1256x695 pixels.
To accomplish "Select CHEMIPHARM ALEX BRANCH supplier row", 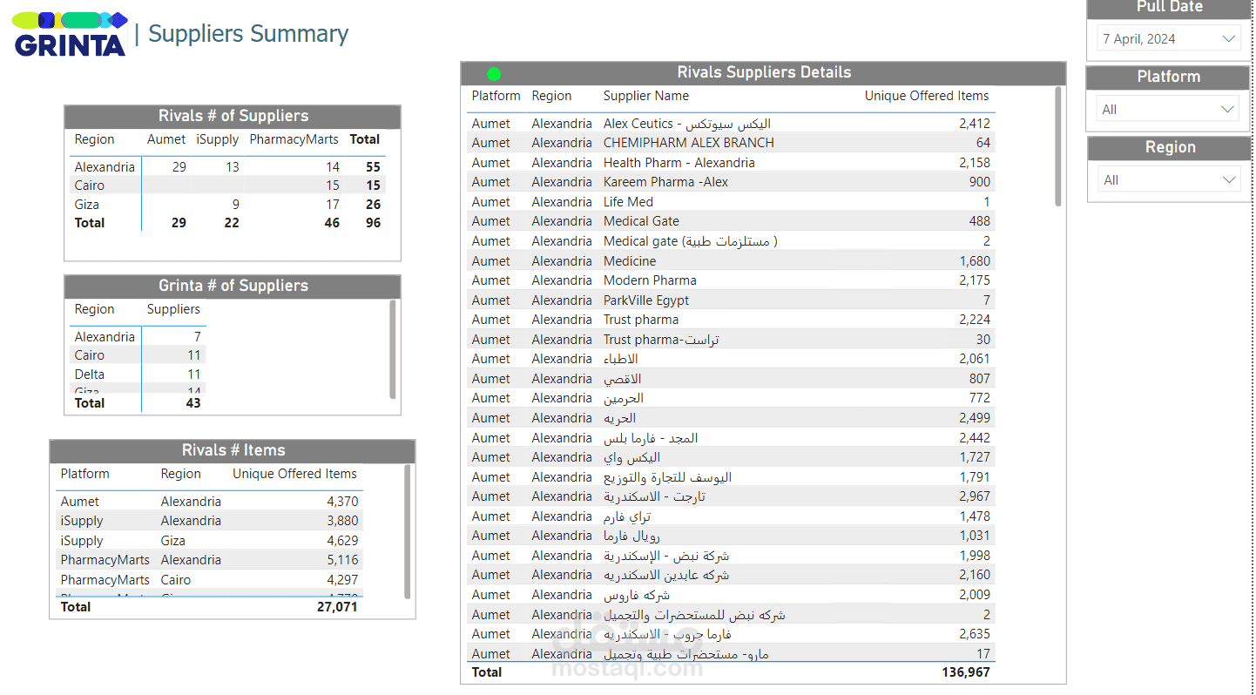I will point(731,142).
